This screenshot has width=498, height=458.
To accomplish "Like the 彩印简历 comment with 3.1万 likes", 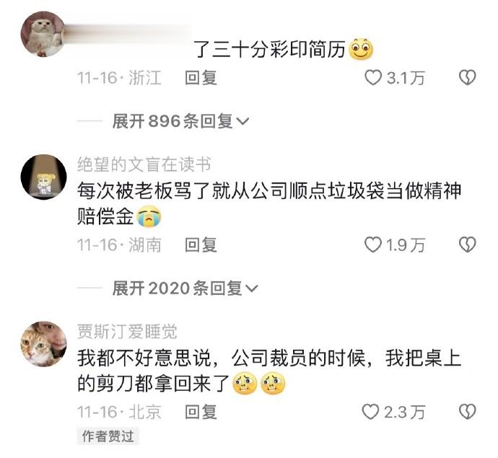I will click(x=372, y=78).
